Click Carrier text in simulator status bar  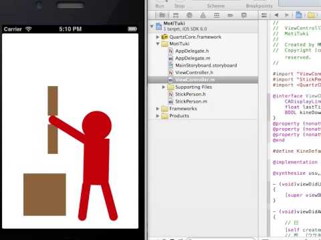coord(13,29)
